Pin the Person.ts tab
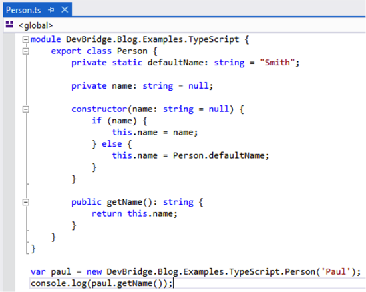366x292 pixels. (51, 10)
